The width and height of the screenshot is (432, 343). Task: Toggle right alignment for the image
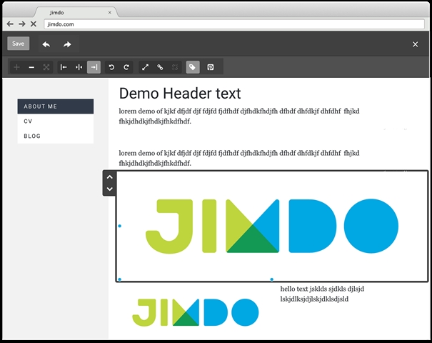[94, 67]
